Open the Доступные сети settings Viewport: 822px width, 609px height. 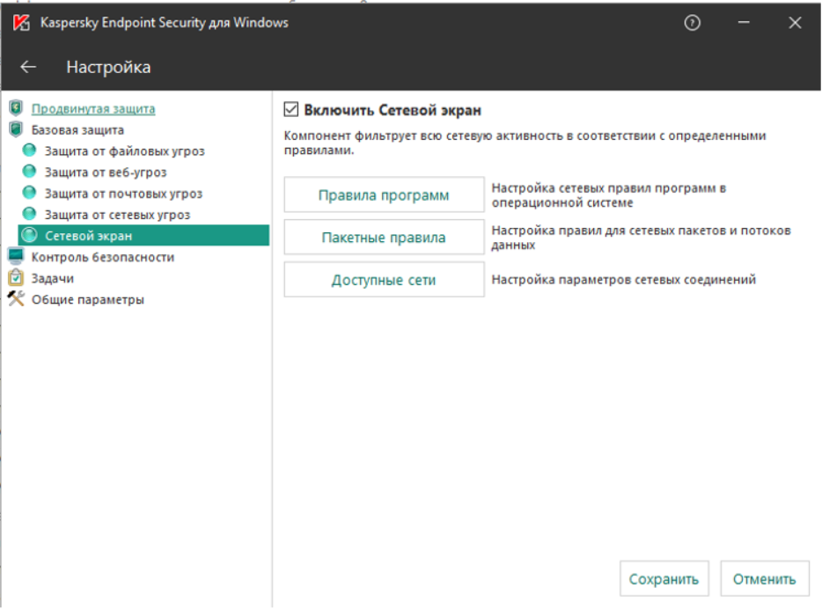coord(384,279)
